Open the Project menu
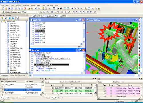This screenshot has height=103, width=143. click(x=18, y=5)
